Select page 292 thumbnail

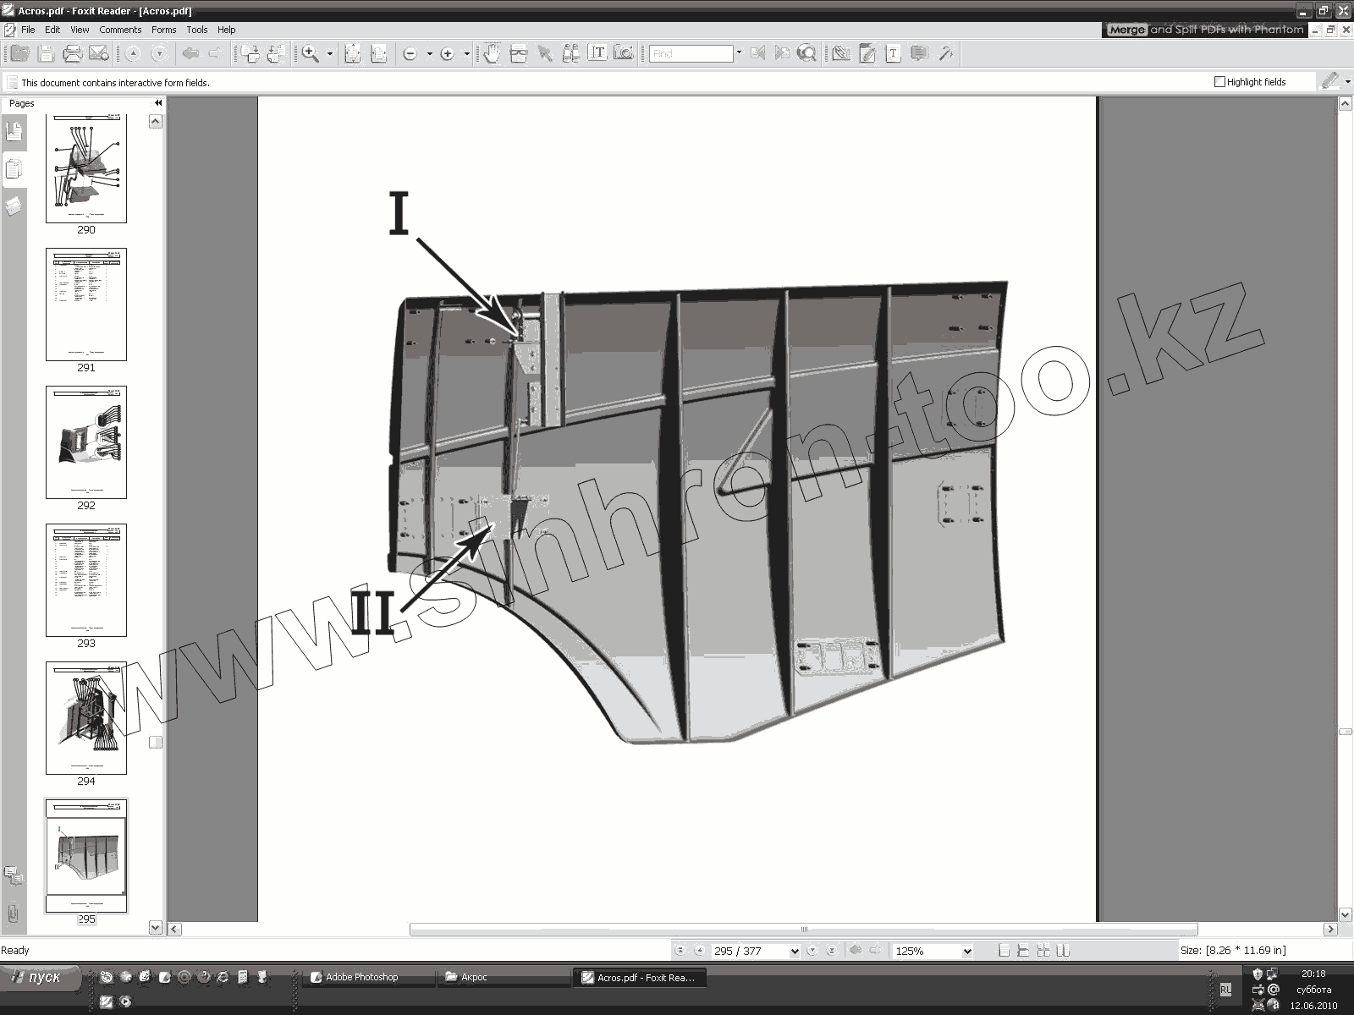point(86,442)
